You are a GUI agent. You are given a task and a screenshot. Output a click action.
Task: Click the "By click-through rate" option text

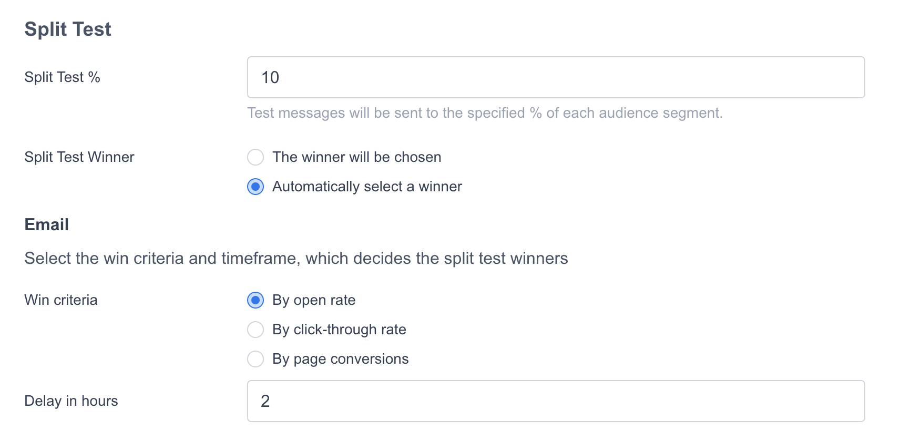339,330
